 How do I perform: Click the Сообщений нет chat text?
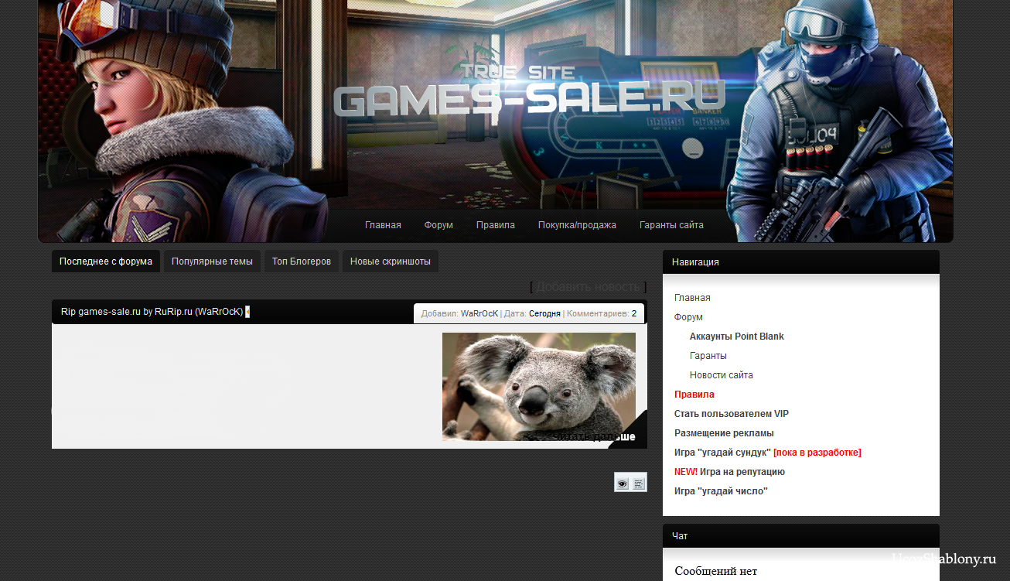point(716,571)
